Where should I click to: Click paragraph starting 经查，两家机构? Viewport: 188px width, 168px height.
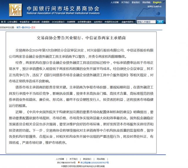coord(81,72)
